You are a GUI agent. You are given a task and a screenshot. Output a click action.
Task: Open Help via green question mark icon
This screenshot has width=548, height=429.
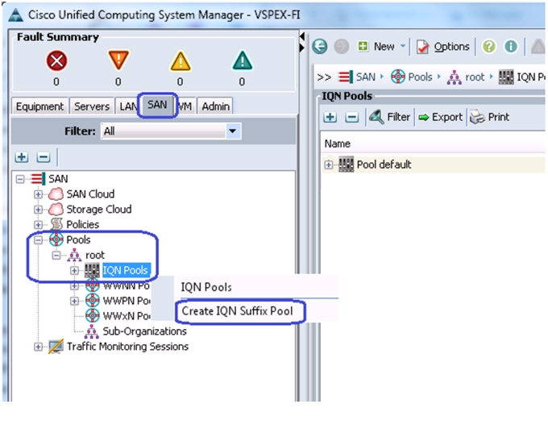click(489, 47)
